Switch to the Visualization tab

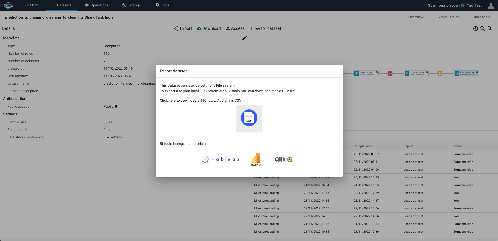pyautogui.click(x=449, y=17)
